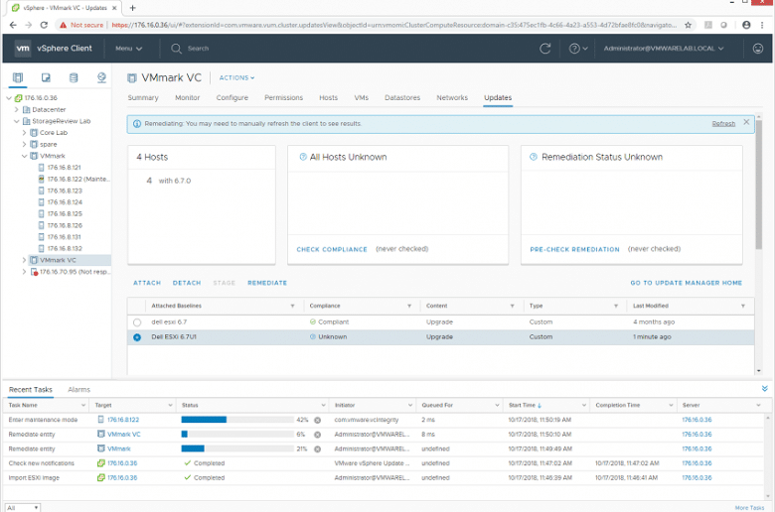Switch to the Datastores tab
The height and width of the screenshot is (512, 775).
[402, 98]
